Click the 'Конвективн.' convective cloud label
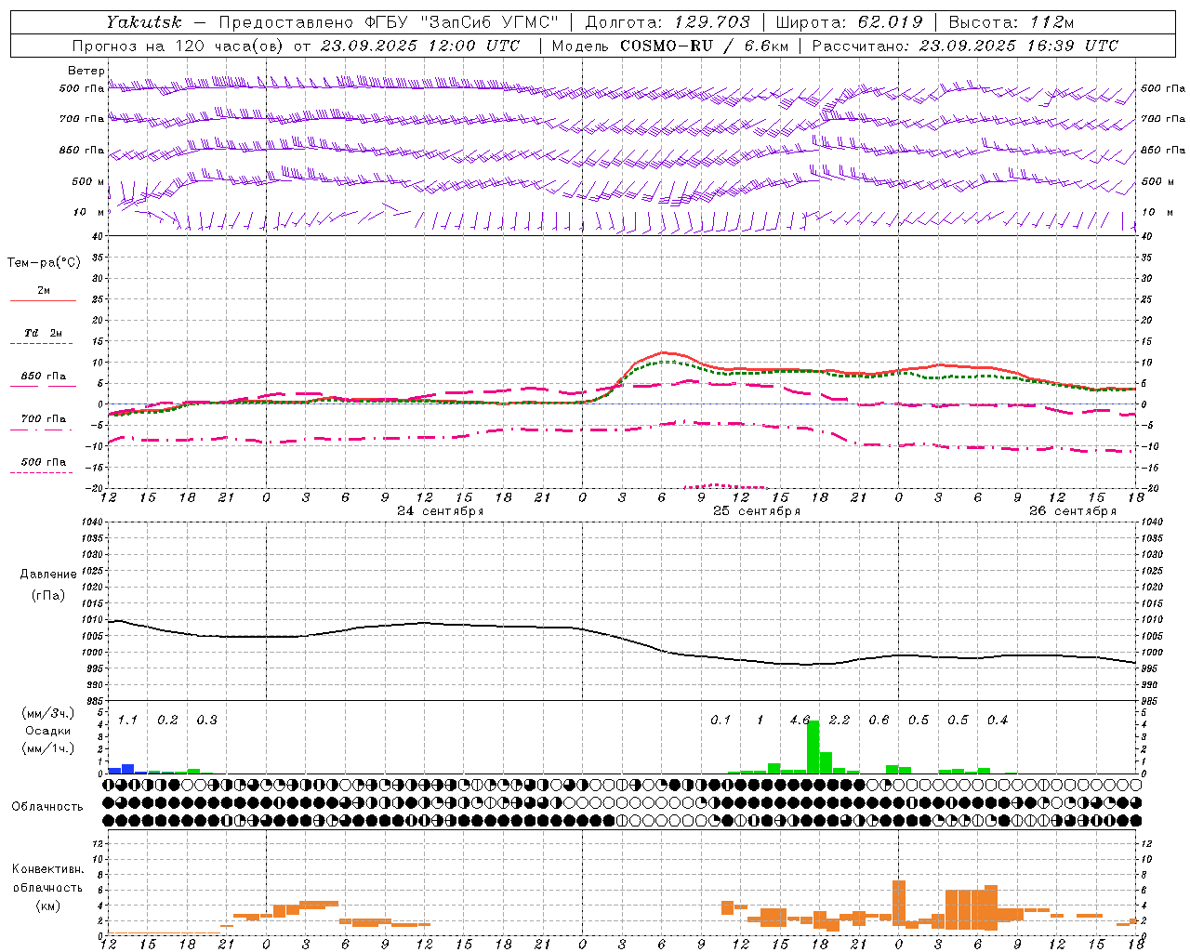This screenshot has width=1190, height=952. pos(47,869)
